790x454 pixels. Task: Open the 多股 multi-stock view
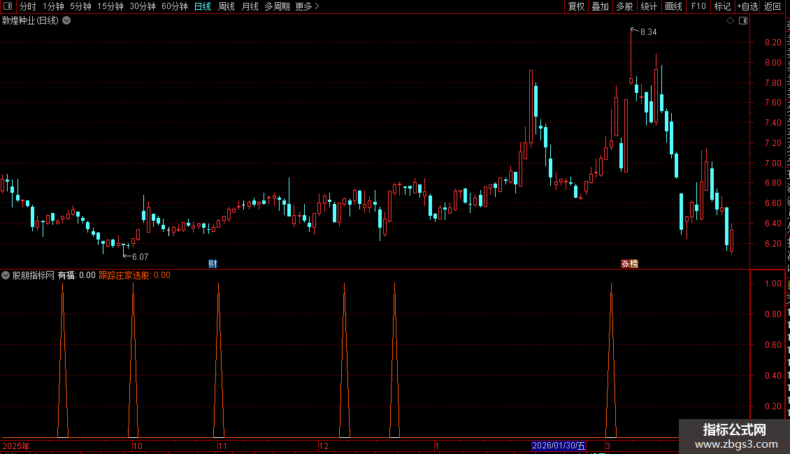click(x=625, y=6)
